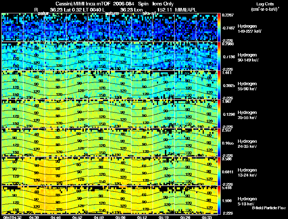Viewport: 288px width, 219px height.
Task: Click the 05:06 time axis tick label
Action: point(120,217)
